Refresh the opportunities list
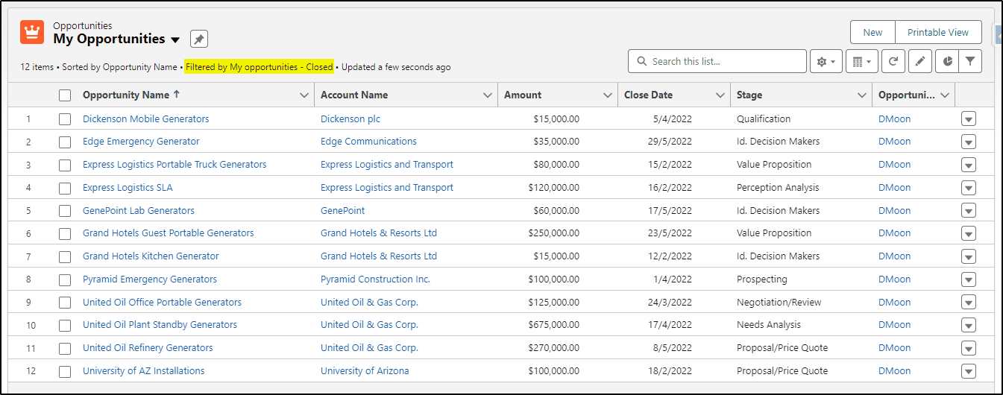 coord(893,61)
